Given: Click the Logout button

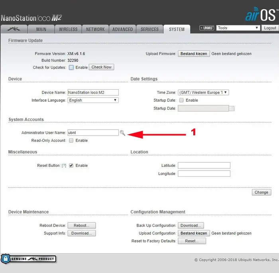Looking at the screenshot, I should tap(270, 28).
